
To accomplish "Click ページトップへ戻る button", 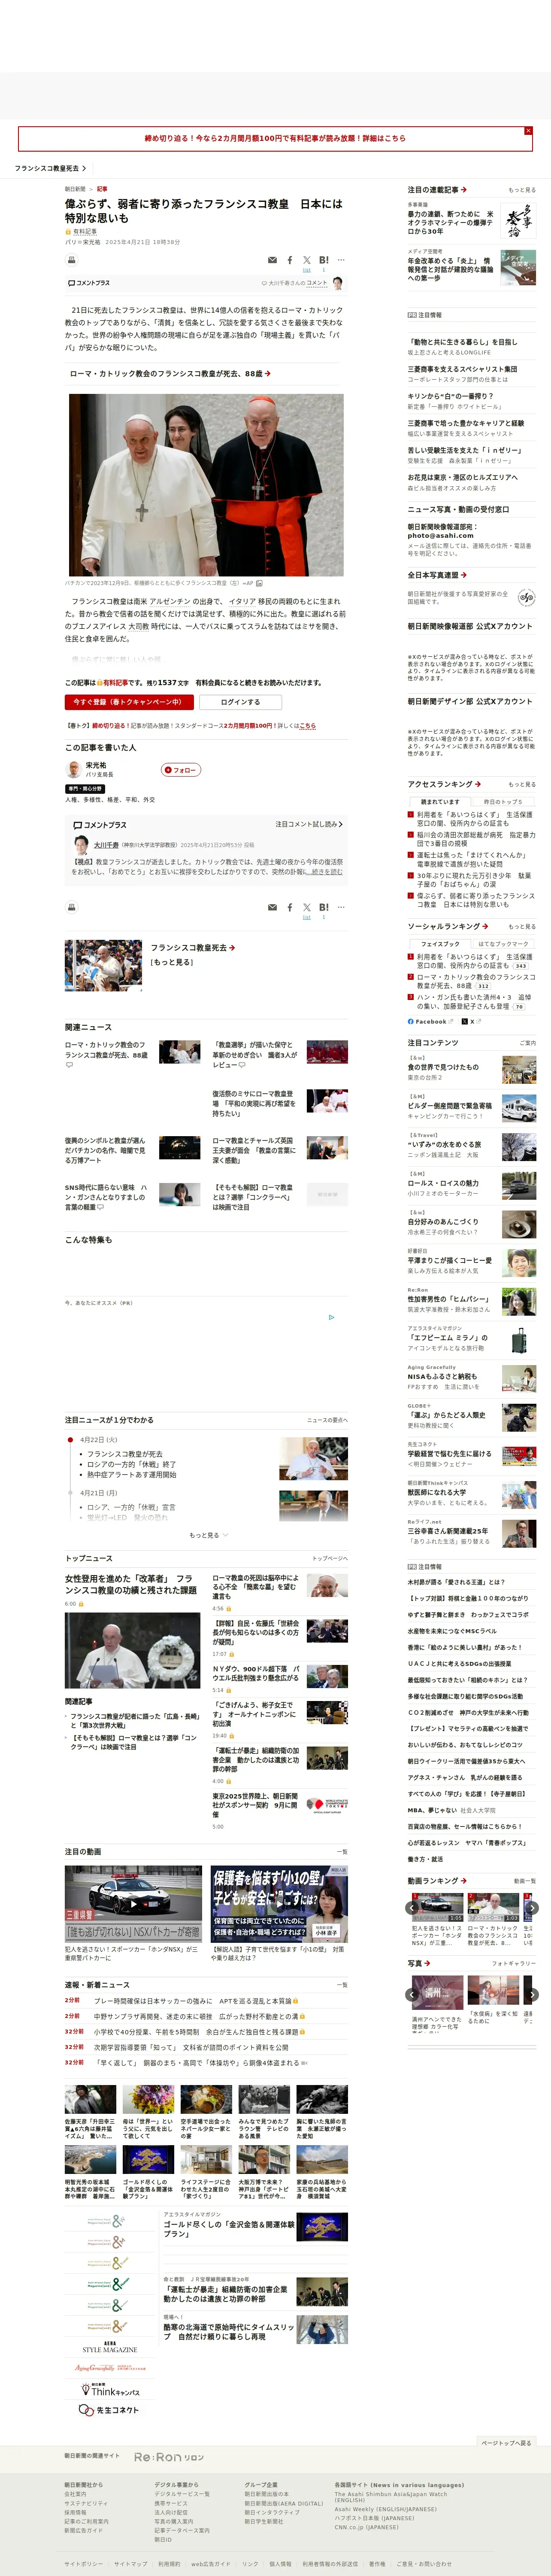I will tap(506, 2443).
